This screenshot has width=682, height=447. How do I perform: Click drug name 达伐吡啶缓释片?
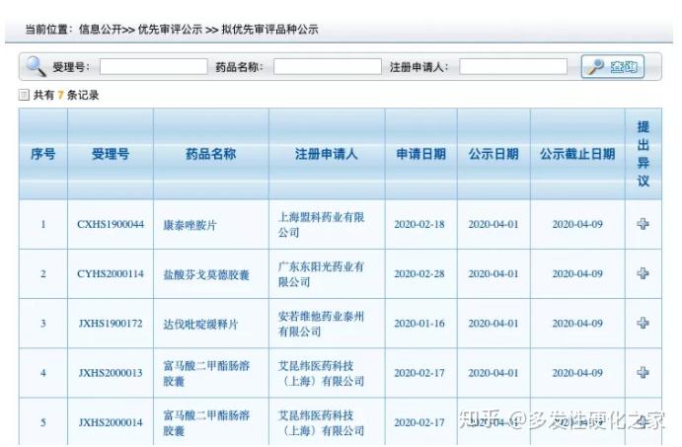pos(200,325)
